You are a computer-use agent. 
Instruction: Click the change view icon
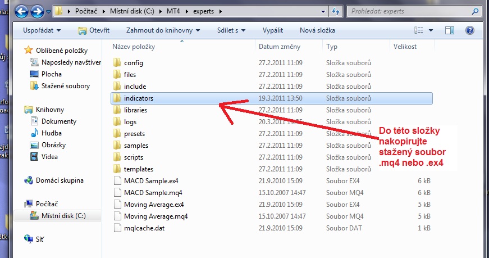[419, 30]
